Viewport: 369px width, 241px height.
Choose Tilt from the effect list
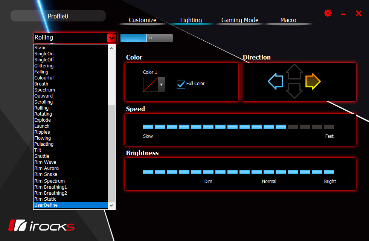tap(71, 150)
